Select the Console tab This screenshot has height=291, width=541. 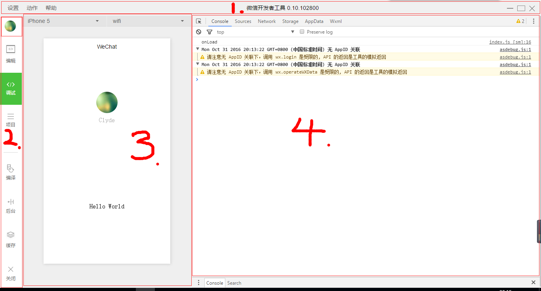[220, 21]
